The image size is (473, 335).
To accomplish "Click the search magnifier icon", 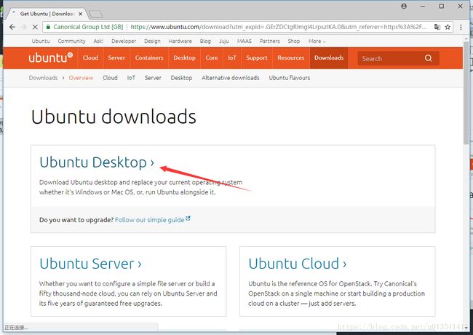I will pyautogui.click(x=429, y=58).
